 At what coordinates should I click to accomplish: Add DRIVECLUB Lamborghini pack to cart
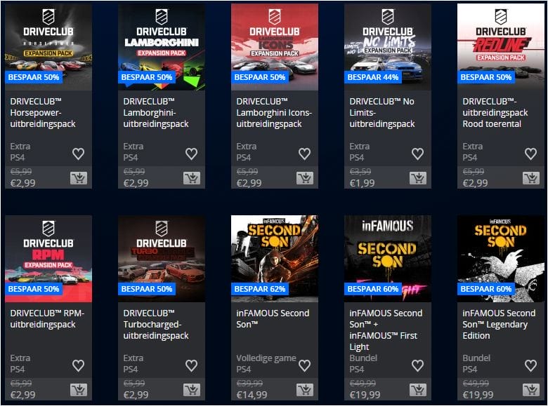point(192,178)
